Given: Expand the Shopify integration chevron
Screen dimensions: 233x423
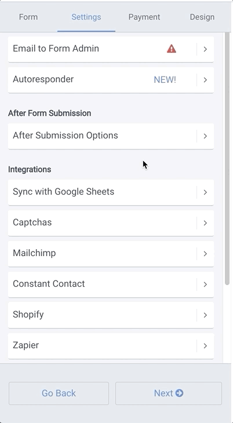Looking at the screenshot, I should tap(205, 315).
